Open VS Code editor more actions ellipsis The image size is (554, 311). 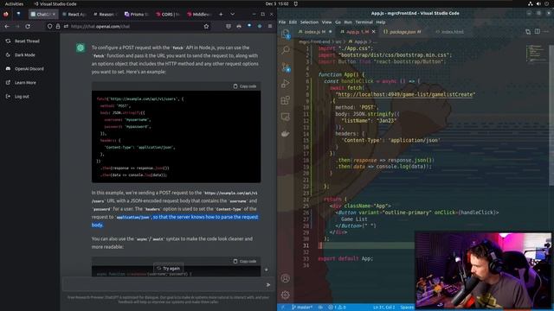[x=546, y=31]
